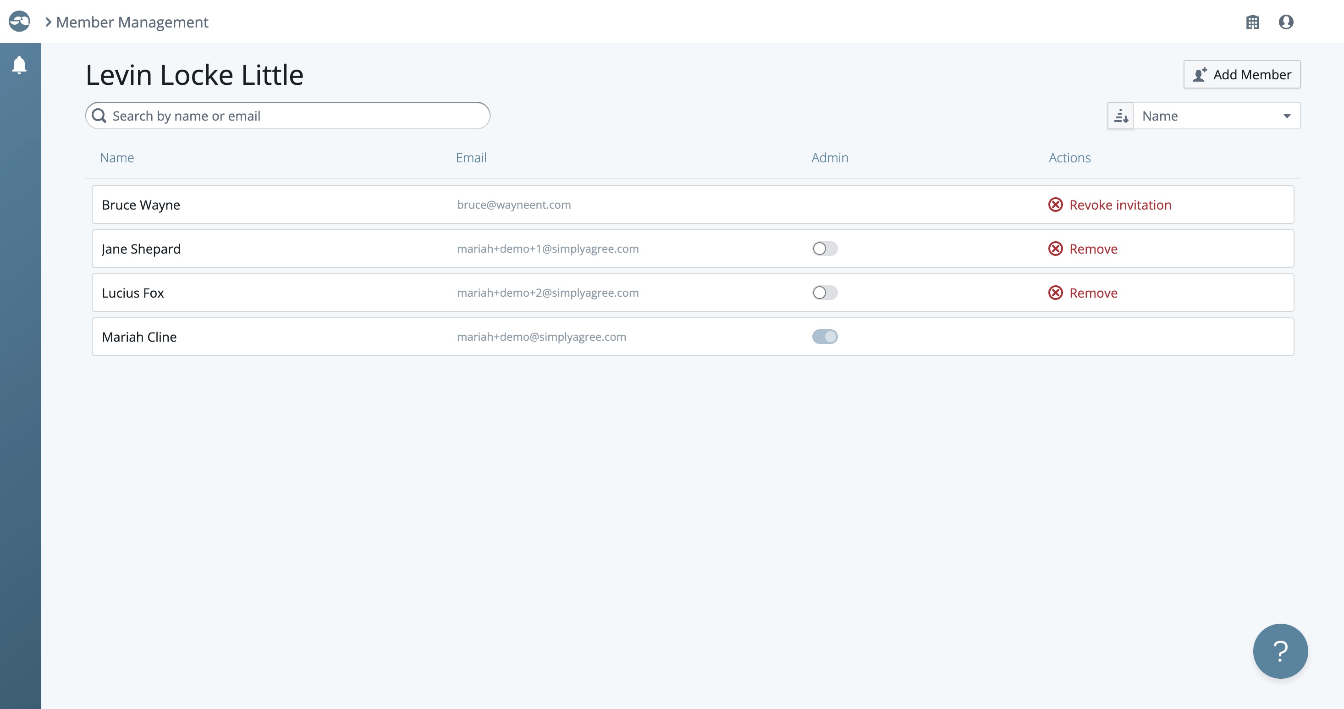Open the help question mark bubble
This screenshot has width=1344, height=709.
tap(1280, 650)
